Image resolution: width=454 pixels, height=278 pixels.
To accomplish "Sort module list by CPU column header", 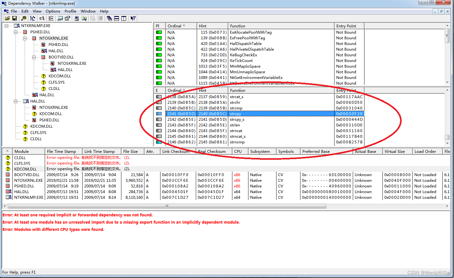I will [240, 151].
